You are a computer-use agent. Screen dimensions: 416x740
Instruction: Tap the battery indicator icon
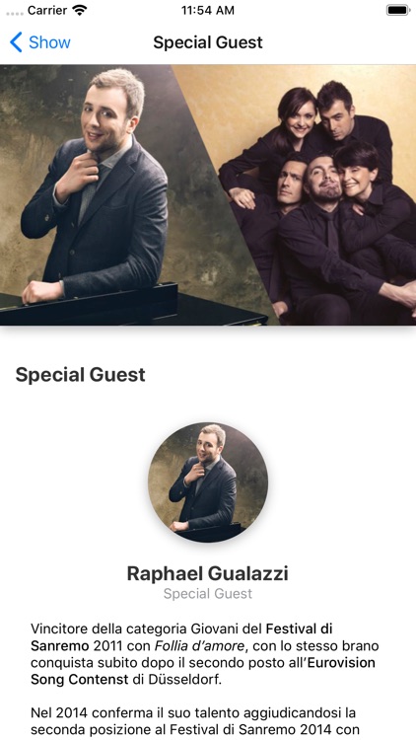pyautogui.click(x=397, y=11)
